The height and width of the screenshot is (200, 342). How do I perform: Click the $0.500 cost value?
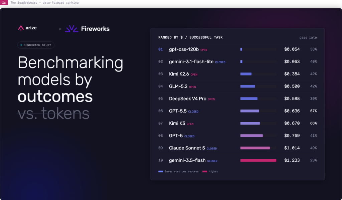click(292, 86)
